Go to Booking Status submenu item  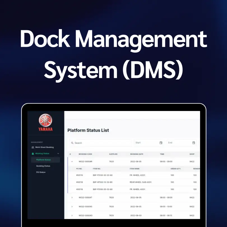point(43,166)
